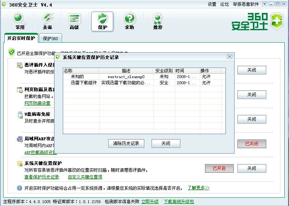Viewport: 289px width, 206px height.
Task: Click the 立即升级 link
Action: 150,202
